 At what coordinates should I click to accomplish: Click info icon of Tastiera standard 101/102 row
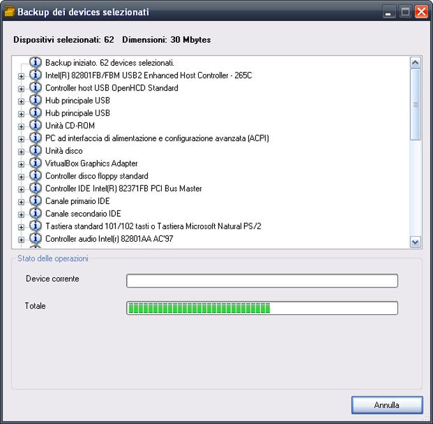click(36, 226)
